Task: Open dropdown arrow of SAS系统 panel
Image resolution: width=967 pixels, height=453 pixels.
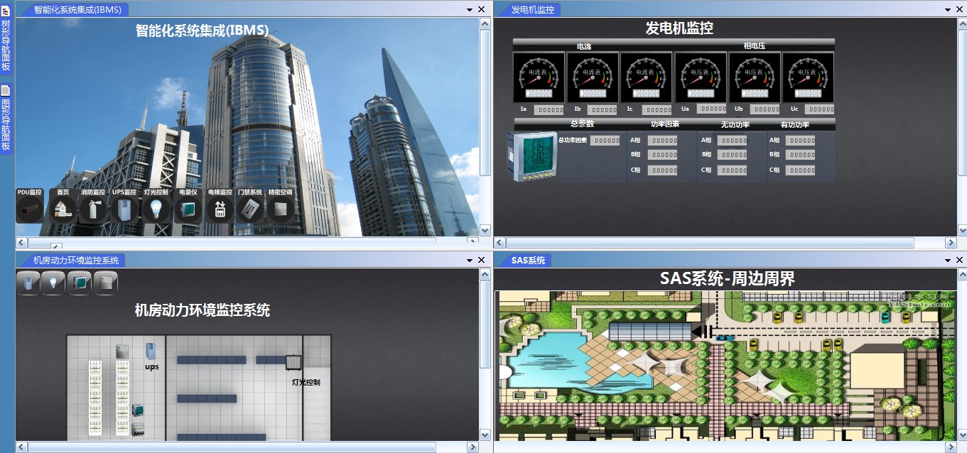Action: (x=949, y=261)
